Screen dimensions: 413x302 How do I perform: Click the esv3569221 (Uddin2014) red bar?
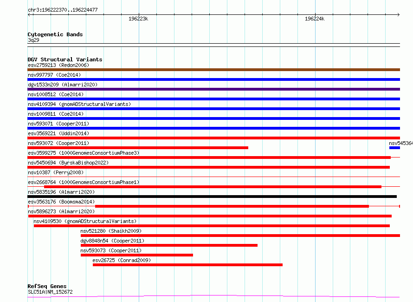213,138
